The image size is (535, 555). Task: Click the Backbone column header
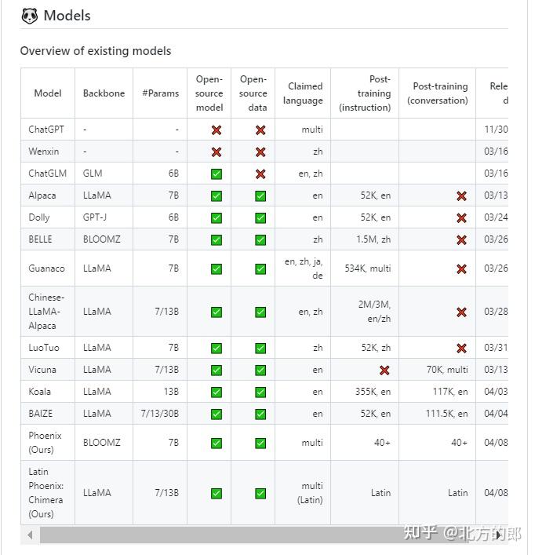coord(104,93)
